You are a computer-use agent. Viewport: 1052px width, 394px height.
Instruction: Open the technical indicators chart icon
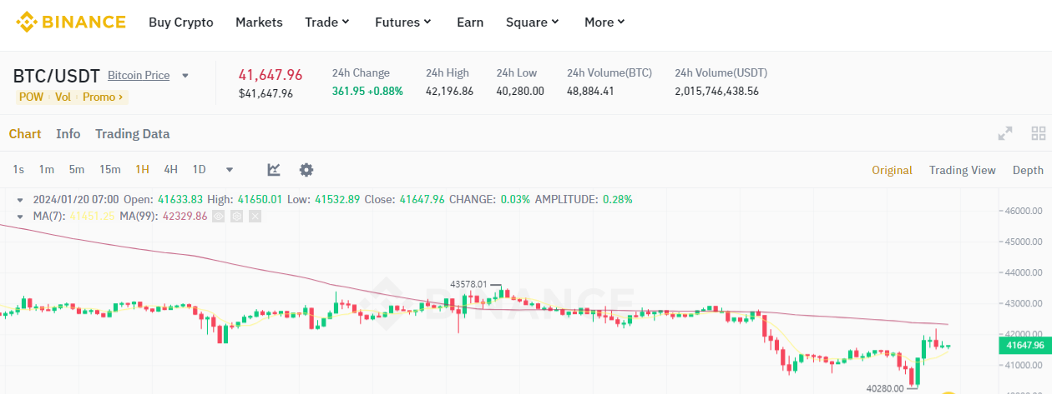pyautogui.click(x=274, y=169)
